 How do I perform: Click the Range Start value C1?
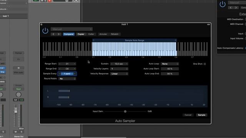click(67, 64)
